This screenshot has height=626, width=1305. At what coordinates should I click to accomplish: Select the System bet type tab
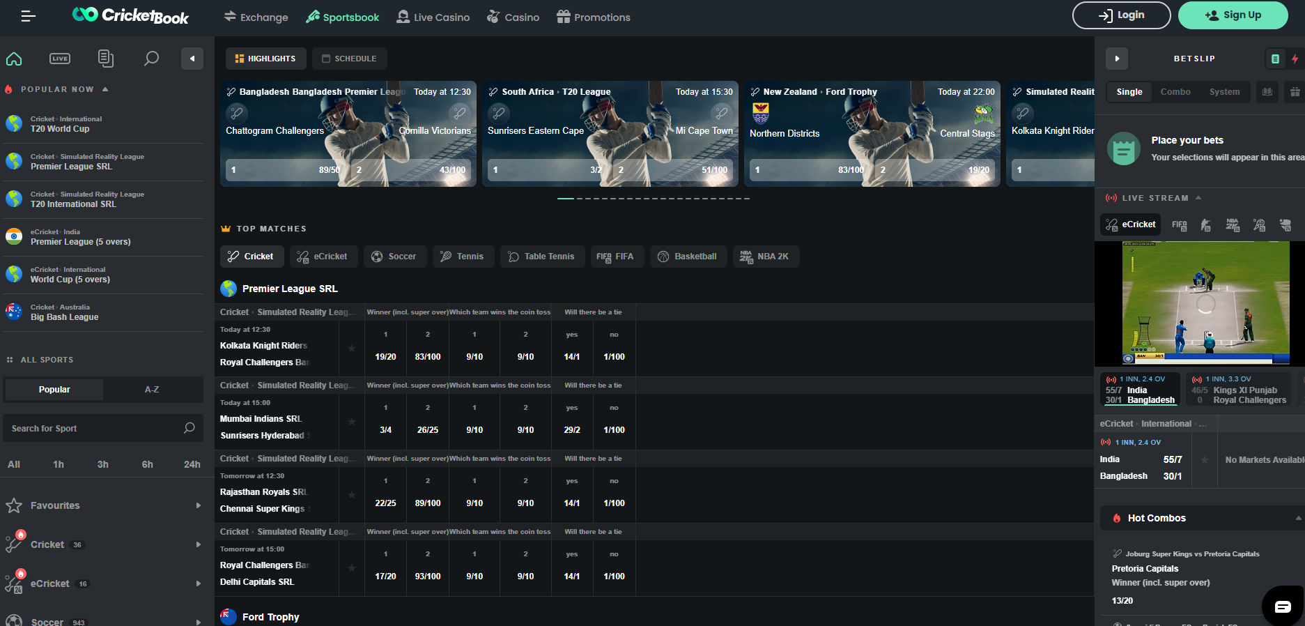tap(1224, 92)
